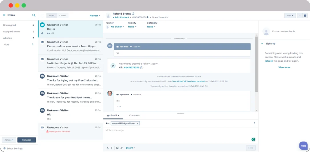
Task: Click the refresh link in the error message
Action: click(269, 61)
